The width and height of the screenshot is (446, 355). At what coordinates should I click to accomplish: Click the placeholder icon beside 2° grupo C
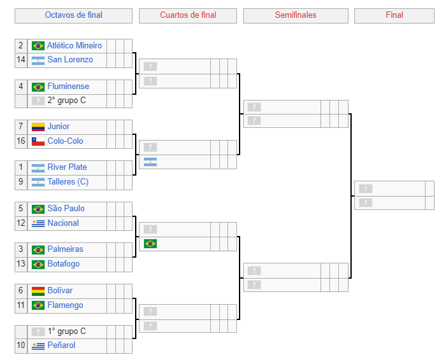pos(38,101)
